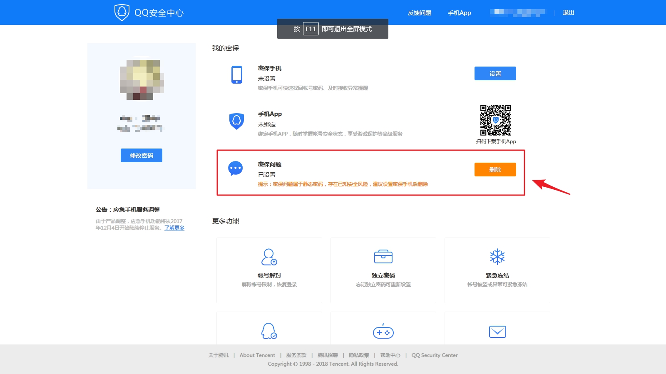
Task: Click the 更多功能 section heading
Action: 226,221
